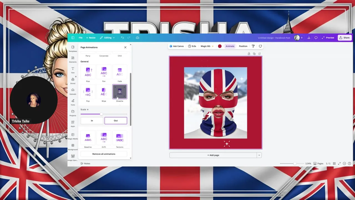The width and height of the screenshot is (355, 200).
Task: Open the Background sidebar panel
Action: coord(73,147)
